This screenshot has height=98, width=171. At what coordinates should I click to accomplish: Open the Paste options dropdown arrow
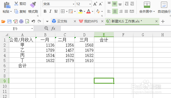click(x=11, y=11)
